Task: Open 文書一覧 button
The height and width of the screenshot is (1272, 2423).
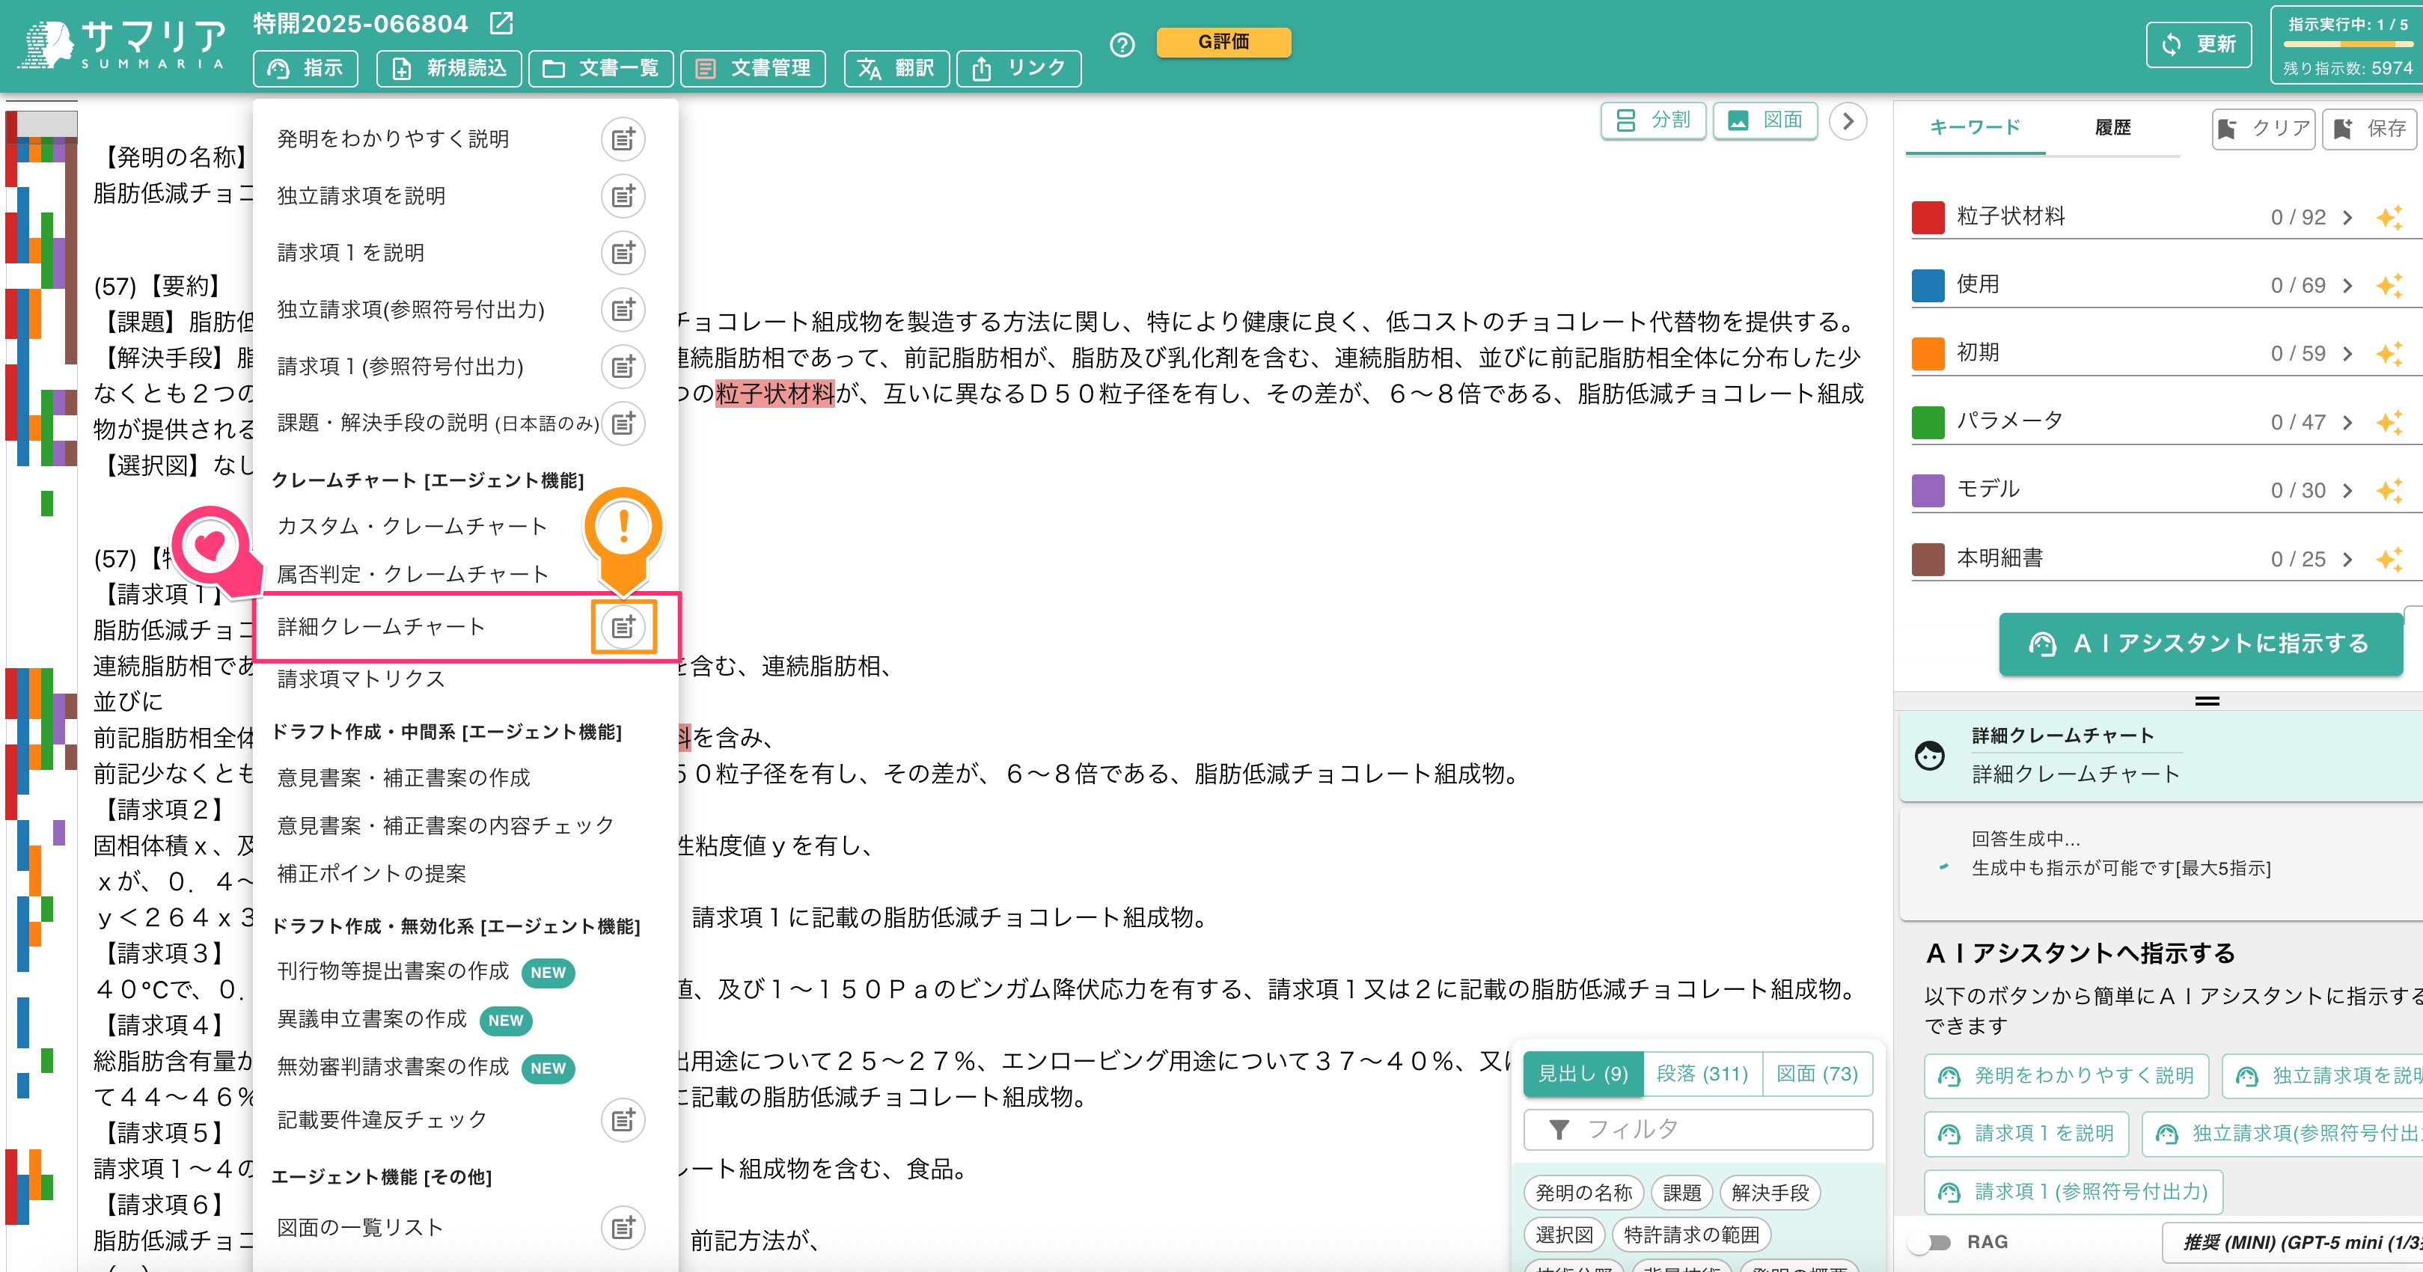Action: [x=601, y=68]
